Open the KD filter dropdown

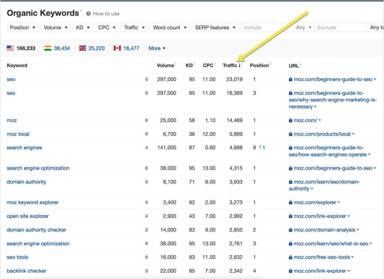pyautogui.click(x=83, y=27)
